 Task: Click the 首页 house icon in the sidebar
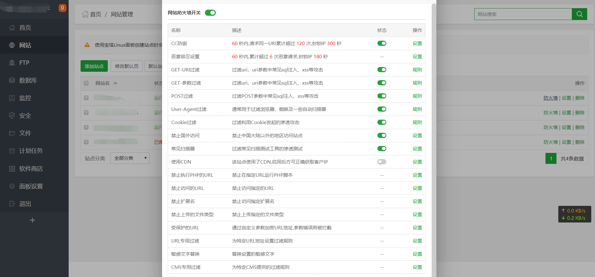(12, 28)
